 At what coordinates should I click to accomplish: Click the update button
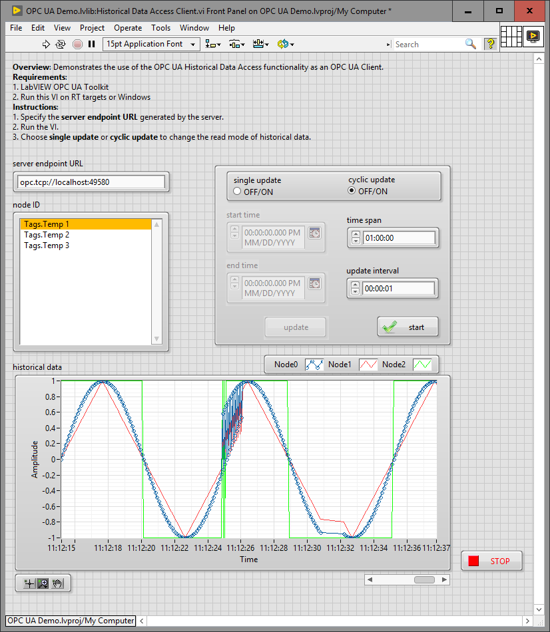click(x=296, y=327)
